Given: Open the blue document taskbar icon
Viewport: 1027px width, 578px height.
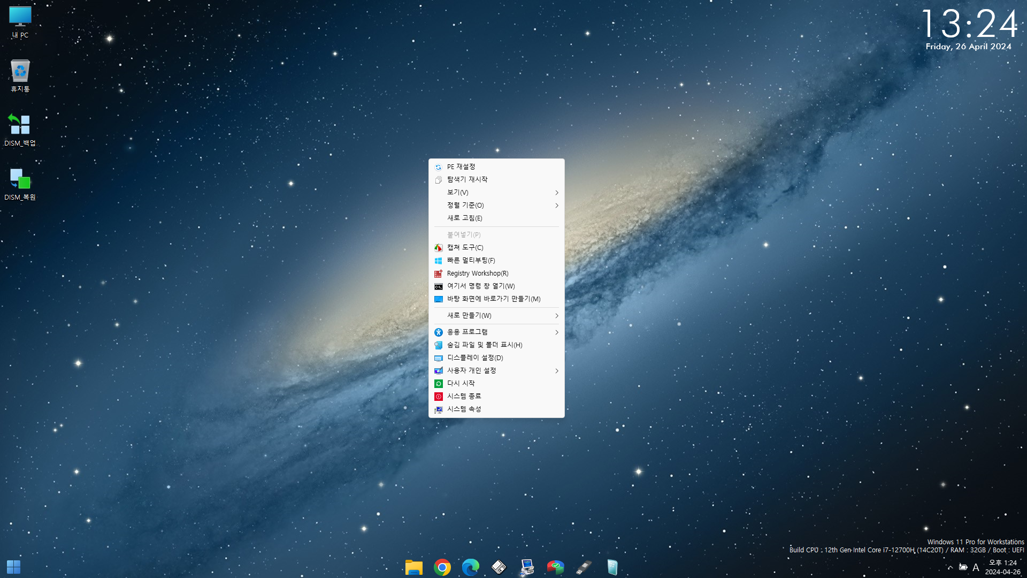Looking at the screenshot, I should (612, 567).
